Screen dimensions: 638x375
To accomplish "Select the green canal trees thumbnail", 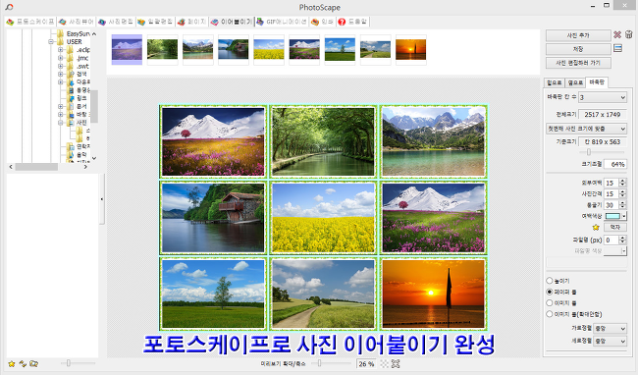I will point(162,50).
